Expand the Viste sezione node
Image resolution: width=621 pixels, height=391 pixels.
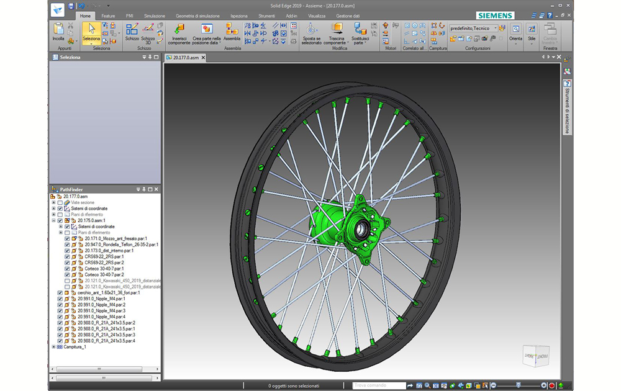pyautogui.click(x=53, y=202)
